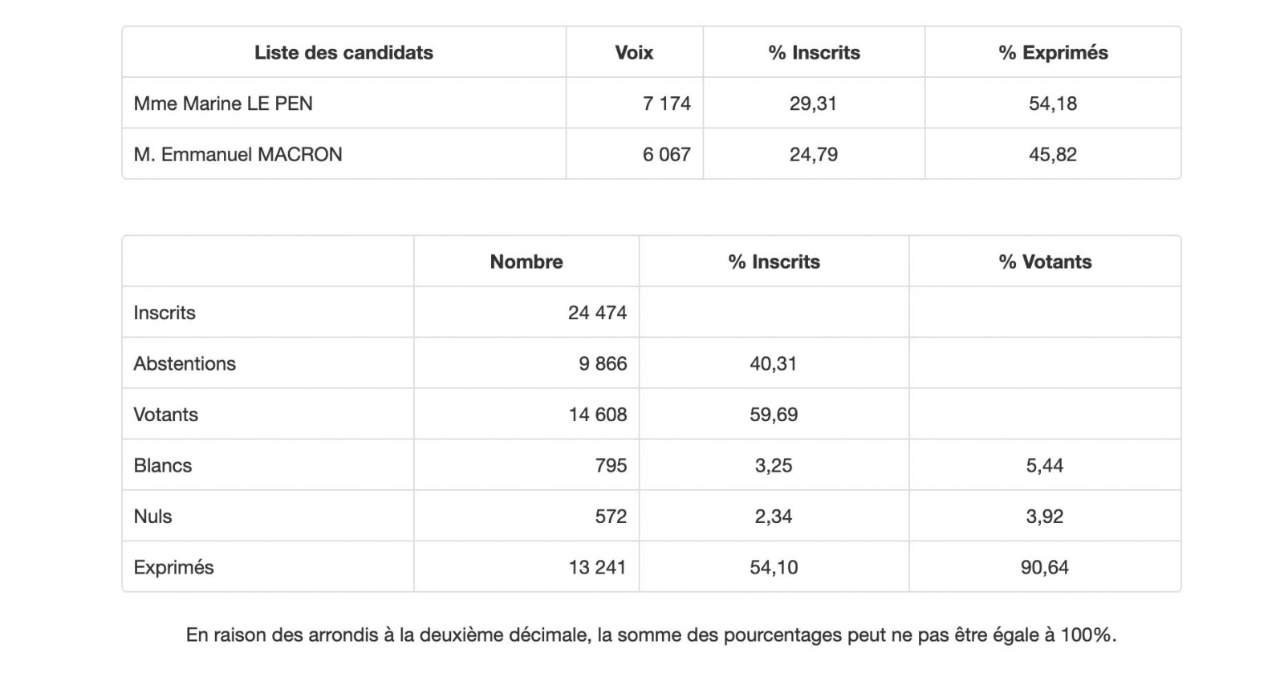Select the 'Blancs' row label
This screenshot has width=1284, height=673.
click(163, 466)
